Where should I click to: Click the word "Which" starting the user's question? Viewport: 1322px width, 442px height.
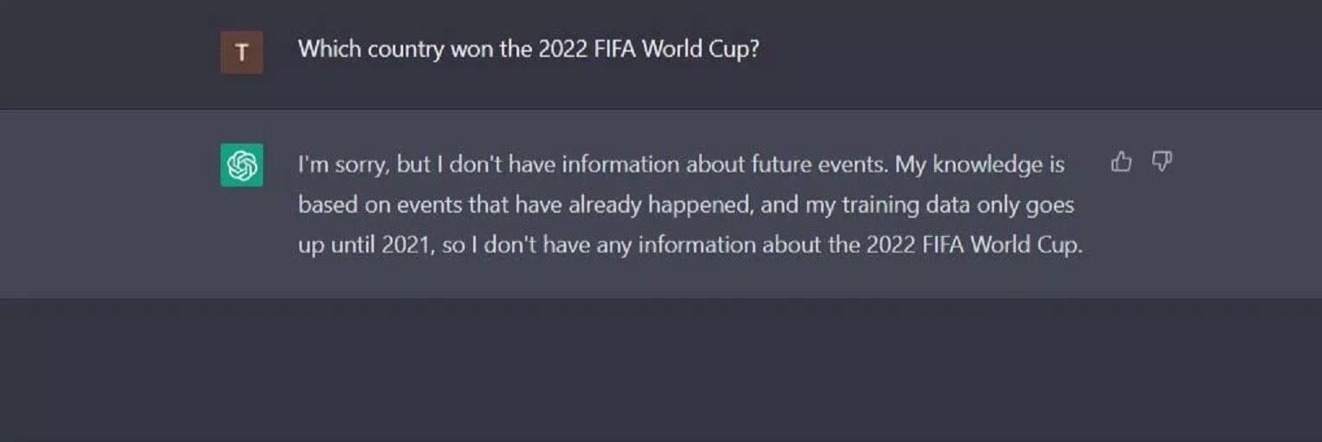point(330,48)
